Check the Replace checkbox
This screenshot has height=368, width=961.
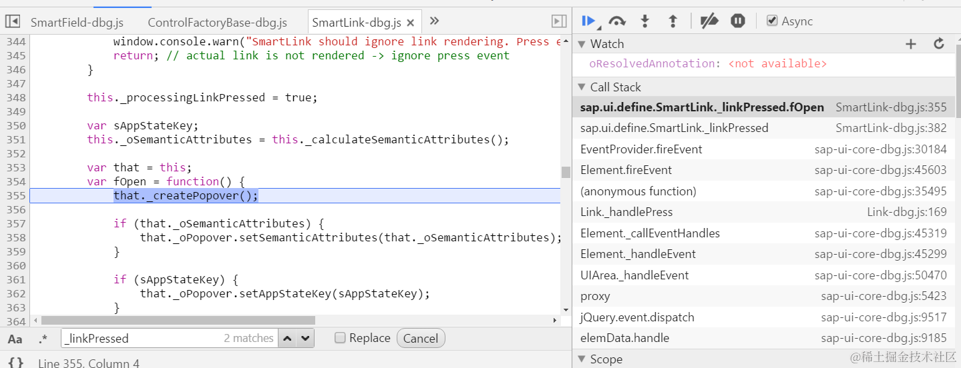(340, 338)
